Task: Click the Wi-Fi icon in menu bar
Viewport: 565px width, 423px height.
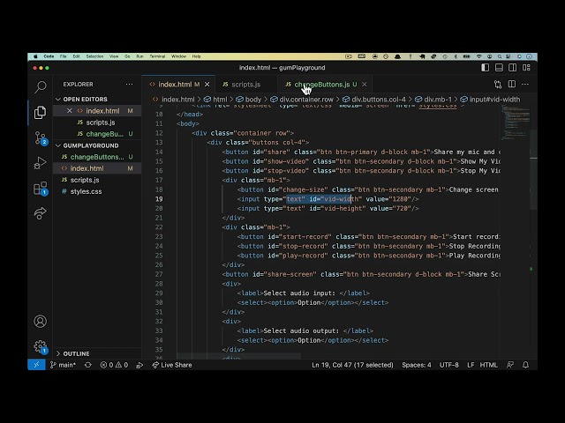Action: click(x=478, y=56)
